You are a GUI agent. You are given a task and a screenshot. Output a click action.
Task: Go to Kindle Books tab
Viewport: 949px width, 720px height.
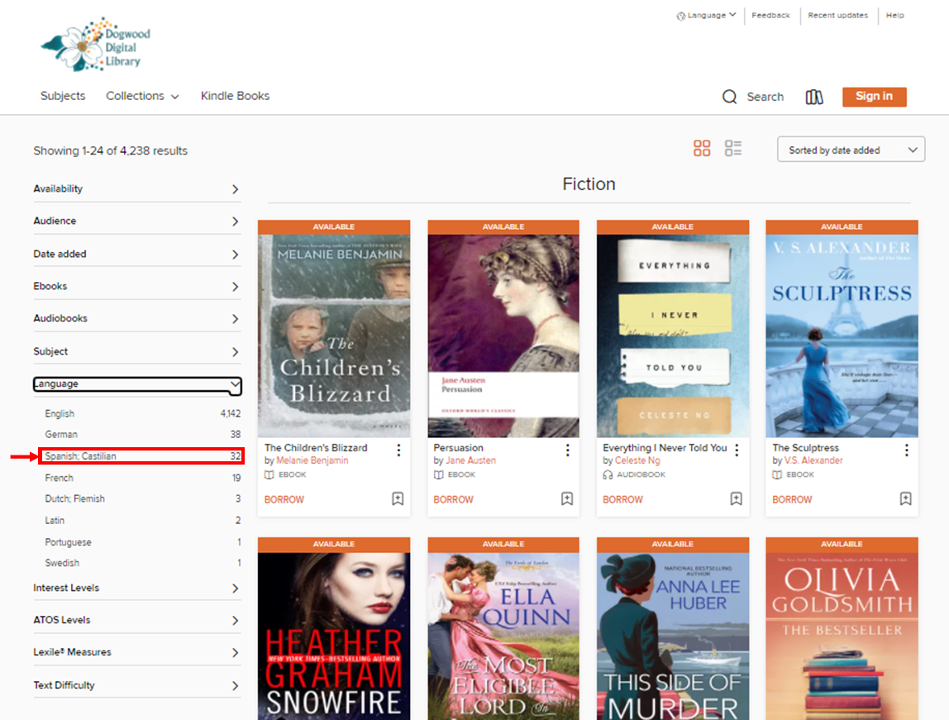coord(235,96)
